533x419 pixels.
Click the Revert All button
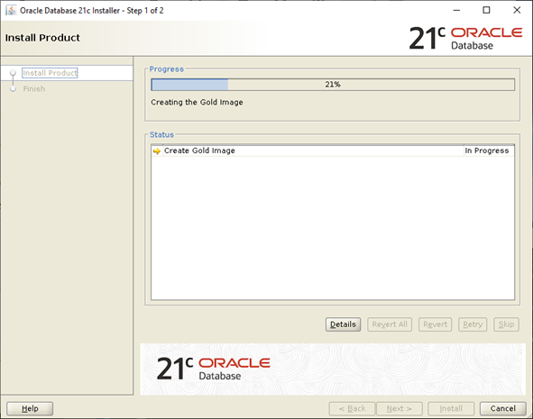390,324
